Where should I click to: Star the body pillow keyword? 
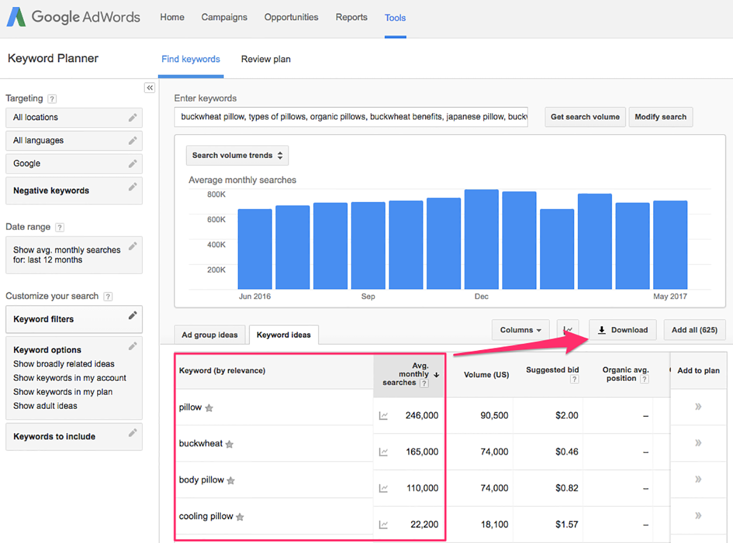pos(231,481)
